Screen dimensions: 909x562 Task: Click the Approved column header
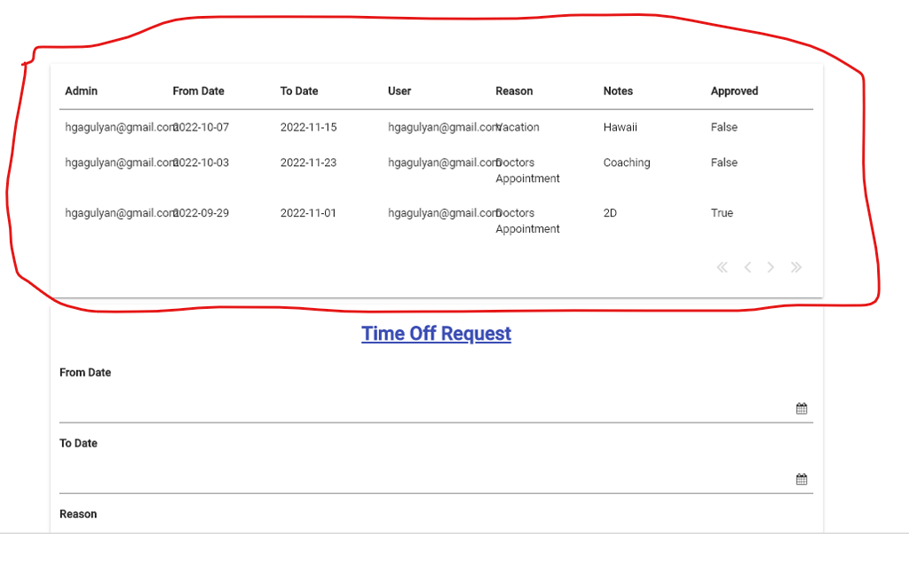(734, 91)
